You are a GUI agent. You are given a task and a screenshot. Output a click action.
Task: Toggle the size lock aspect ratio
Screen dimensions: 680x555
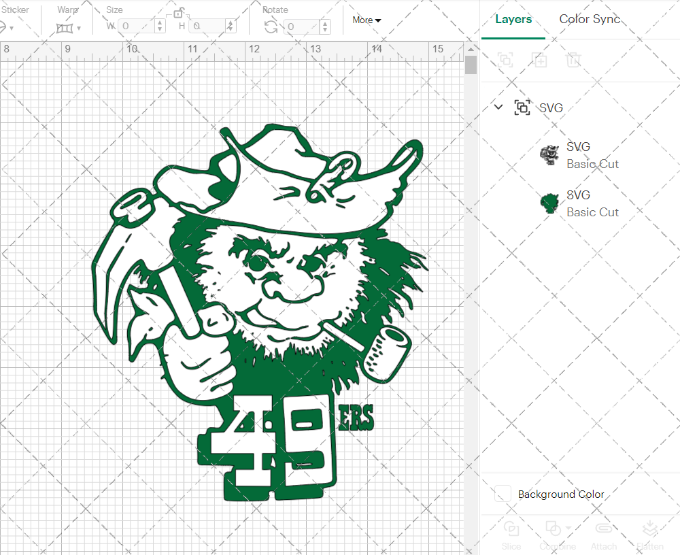(178, 13)
